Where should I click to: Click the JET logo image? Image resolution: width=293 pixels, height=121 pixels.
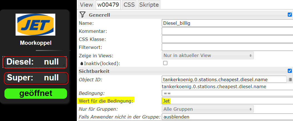click(x=35, y=24)
